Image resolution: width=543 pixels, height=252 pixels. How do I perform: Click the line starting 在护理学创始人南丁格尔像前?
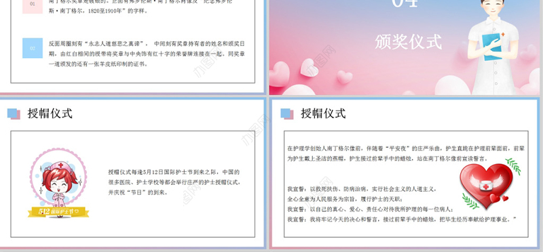point(406,148)
